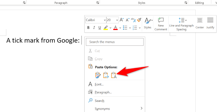Open the Paragraph... dialog from menu
217x112 pixels.
tap(114, 92)
